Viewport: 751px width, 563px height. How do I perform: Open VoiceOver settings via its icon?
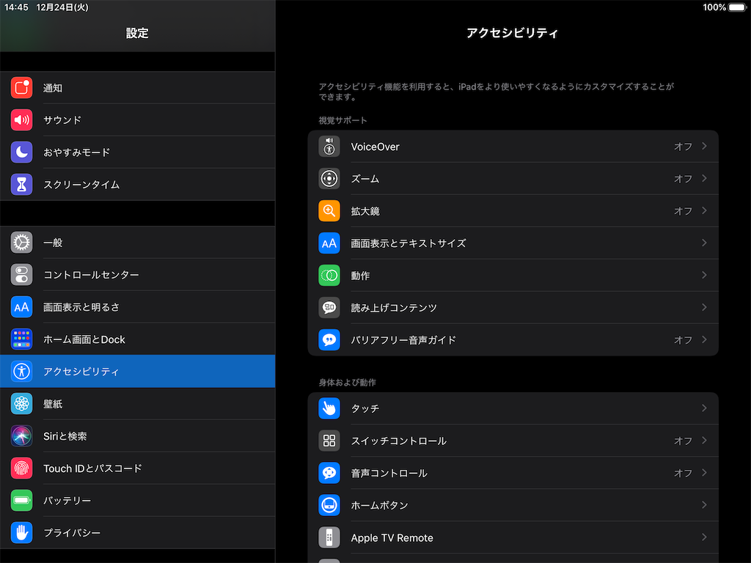[329, 147]
